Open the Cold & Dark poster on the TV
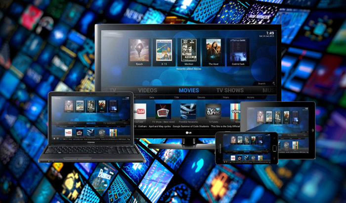 [238, 50]
